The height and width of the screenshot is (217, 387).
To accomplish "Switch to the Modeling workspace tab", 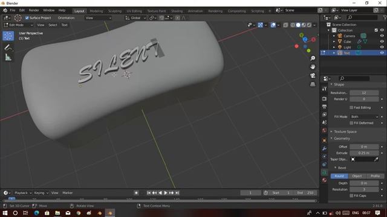I will pyautogui.click(x=96, y=11).
